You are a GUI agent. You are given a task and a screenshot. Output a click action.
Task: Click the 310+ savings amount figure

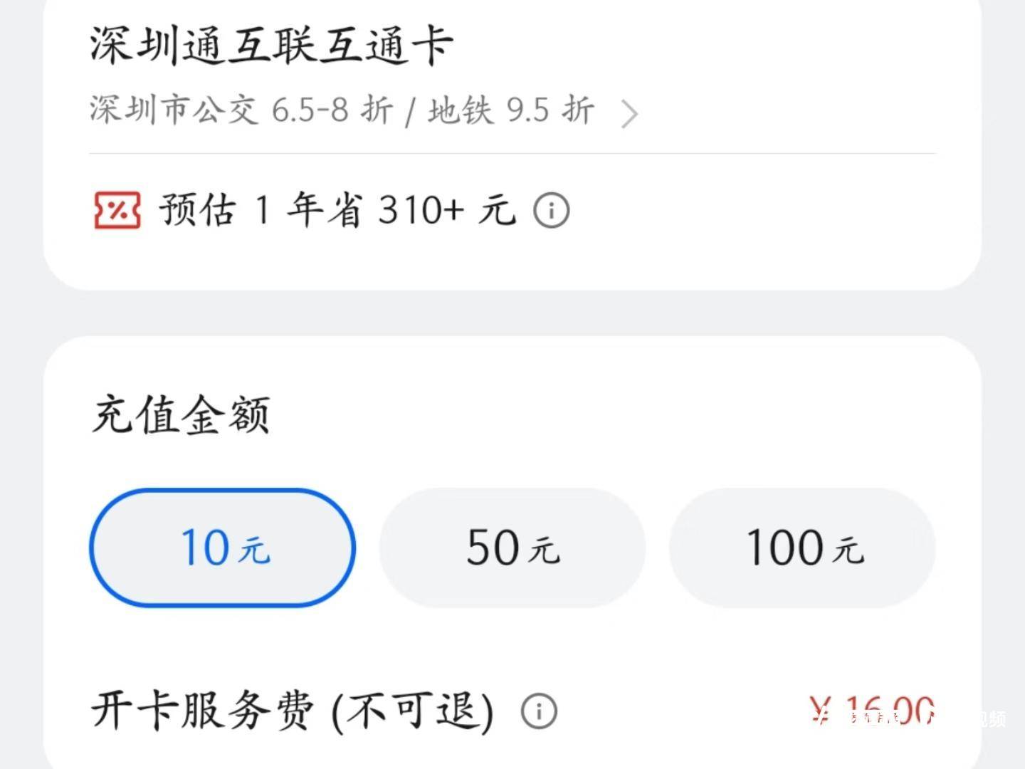[420, 210]
